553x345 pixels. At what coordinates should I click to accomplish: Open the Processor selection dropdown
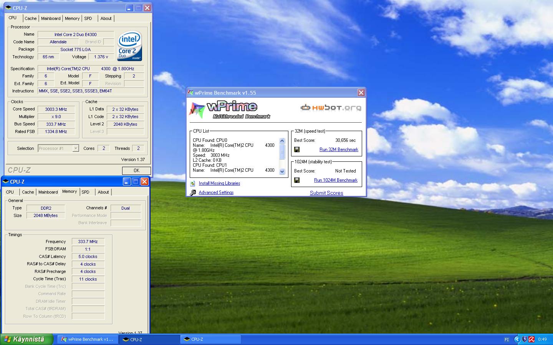76,148
